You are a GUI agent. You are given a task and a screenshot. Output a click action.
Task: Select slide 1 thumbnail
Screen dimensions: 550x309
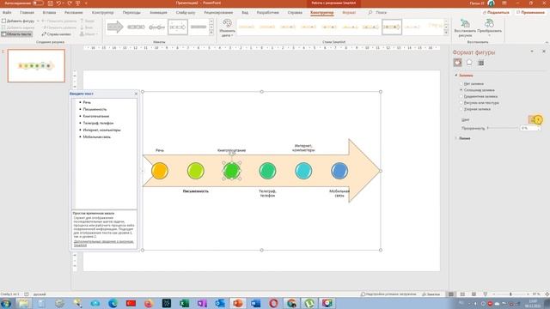(x=36, y=66)
